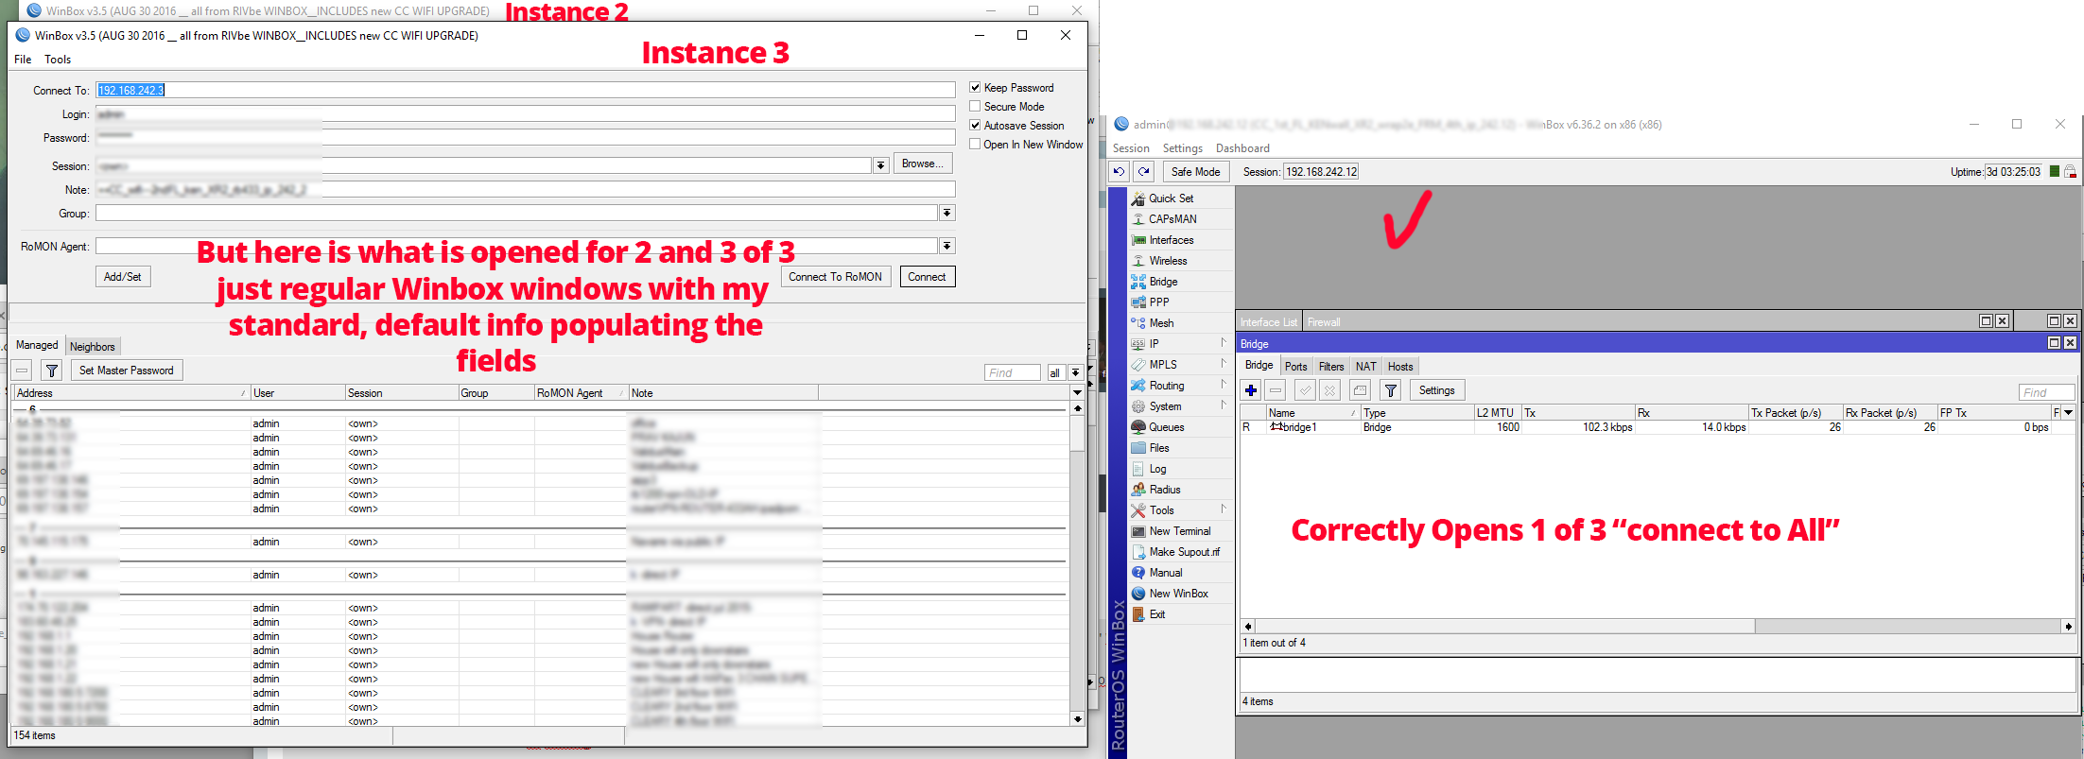This screenshot has height=759, width=2084.
Task: Open the column chooser dropdown of the Managed table
Action: [x=1077, y=393]
